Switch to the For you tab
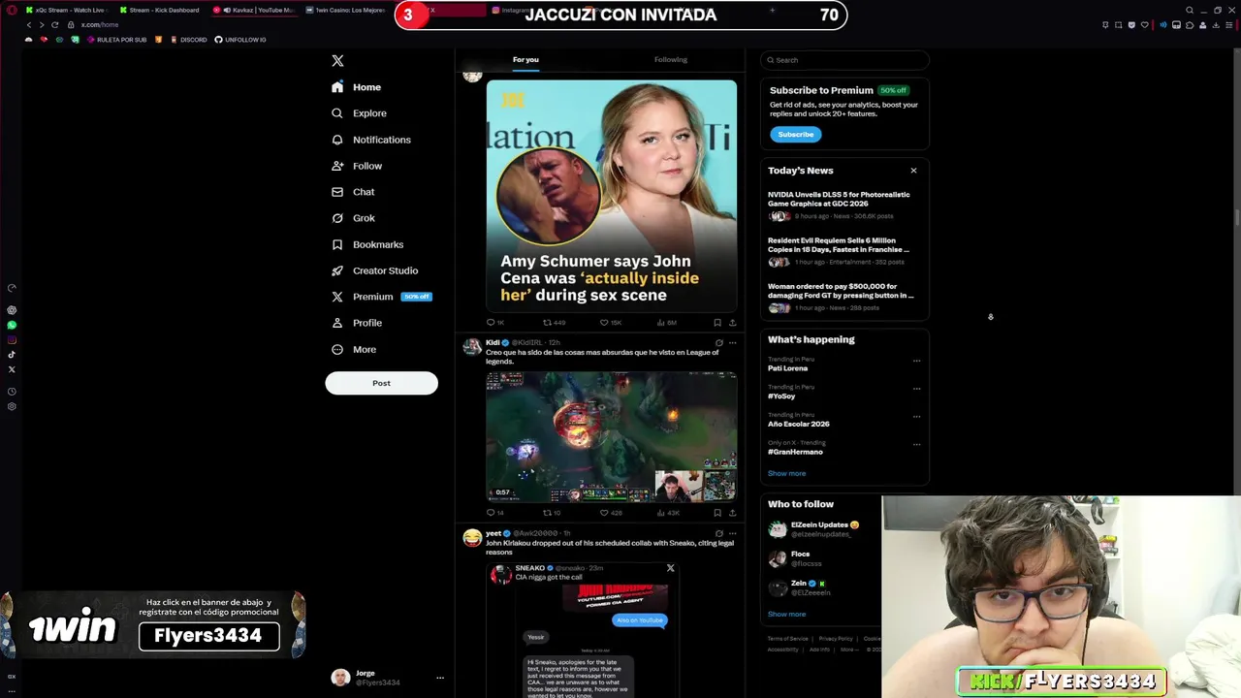The image size is (1241, 698). click(525, 60)
